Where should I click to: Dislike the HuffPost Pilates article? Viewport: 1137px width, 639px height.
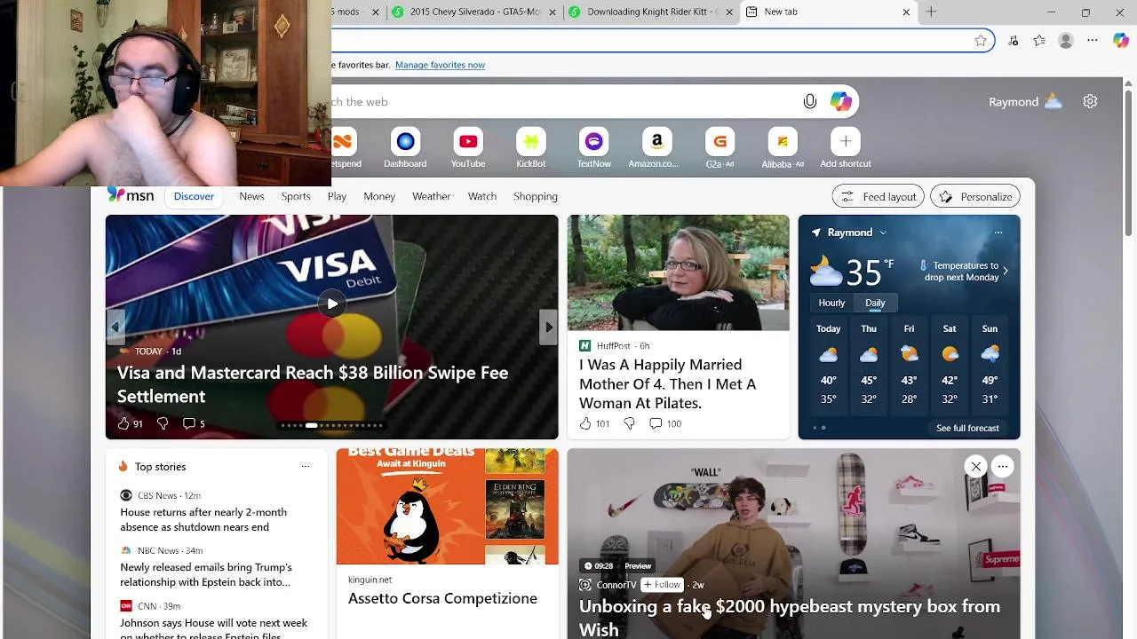pyautogui.click(x=629, y=423)
